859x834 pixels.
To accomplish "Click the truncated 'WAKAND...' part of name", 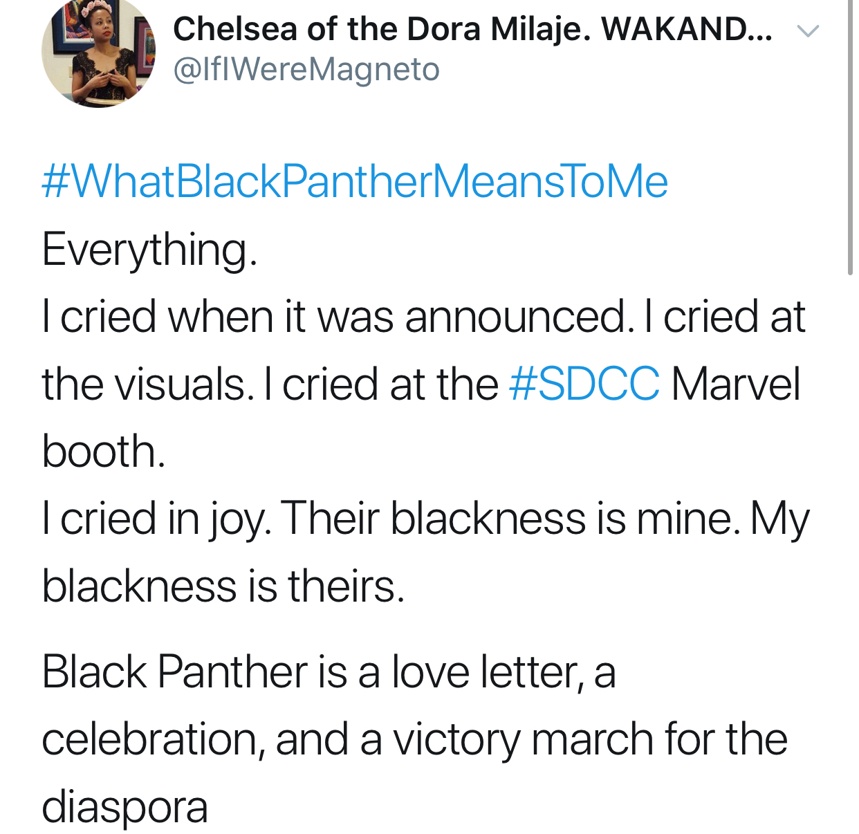I will click(687, 28).
